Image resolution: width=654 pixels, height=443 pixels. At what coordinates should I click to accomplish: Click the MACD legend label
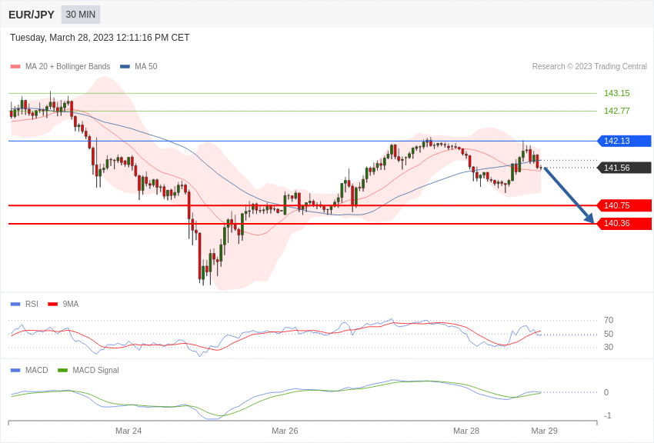37,370
